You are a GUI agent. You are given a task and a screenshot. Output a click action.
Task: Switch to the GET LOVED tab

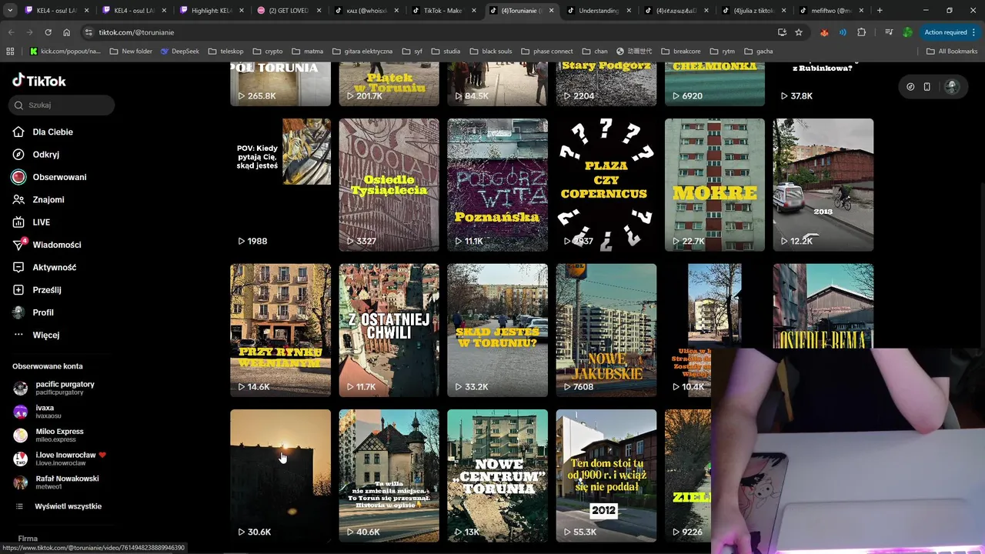point(288,11)
